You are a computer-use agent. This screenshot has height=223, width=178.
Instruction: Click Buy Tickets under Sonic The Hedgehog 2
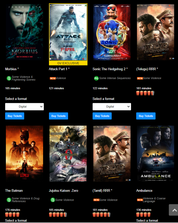(x=102, y=116)
